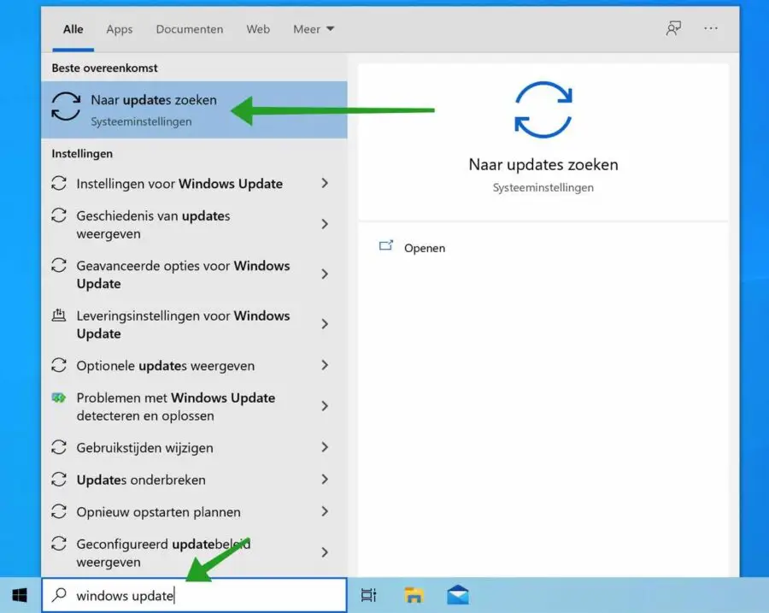
Task: Open the Mail app on the taskbar
Action: tap(458, 595)
